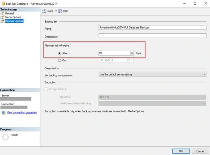Image resolution: width=210 pixels, height=155 pixels.
Task: Open View connection properties link
Action: pos(22,112)
